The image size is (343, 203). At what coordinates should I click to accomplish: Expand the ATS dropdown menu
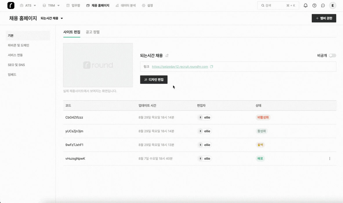[x=28, y=6]
